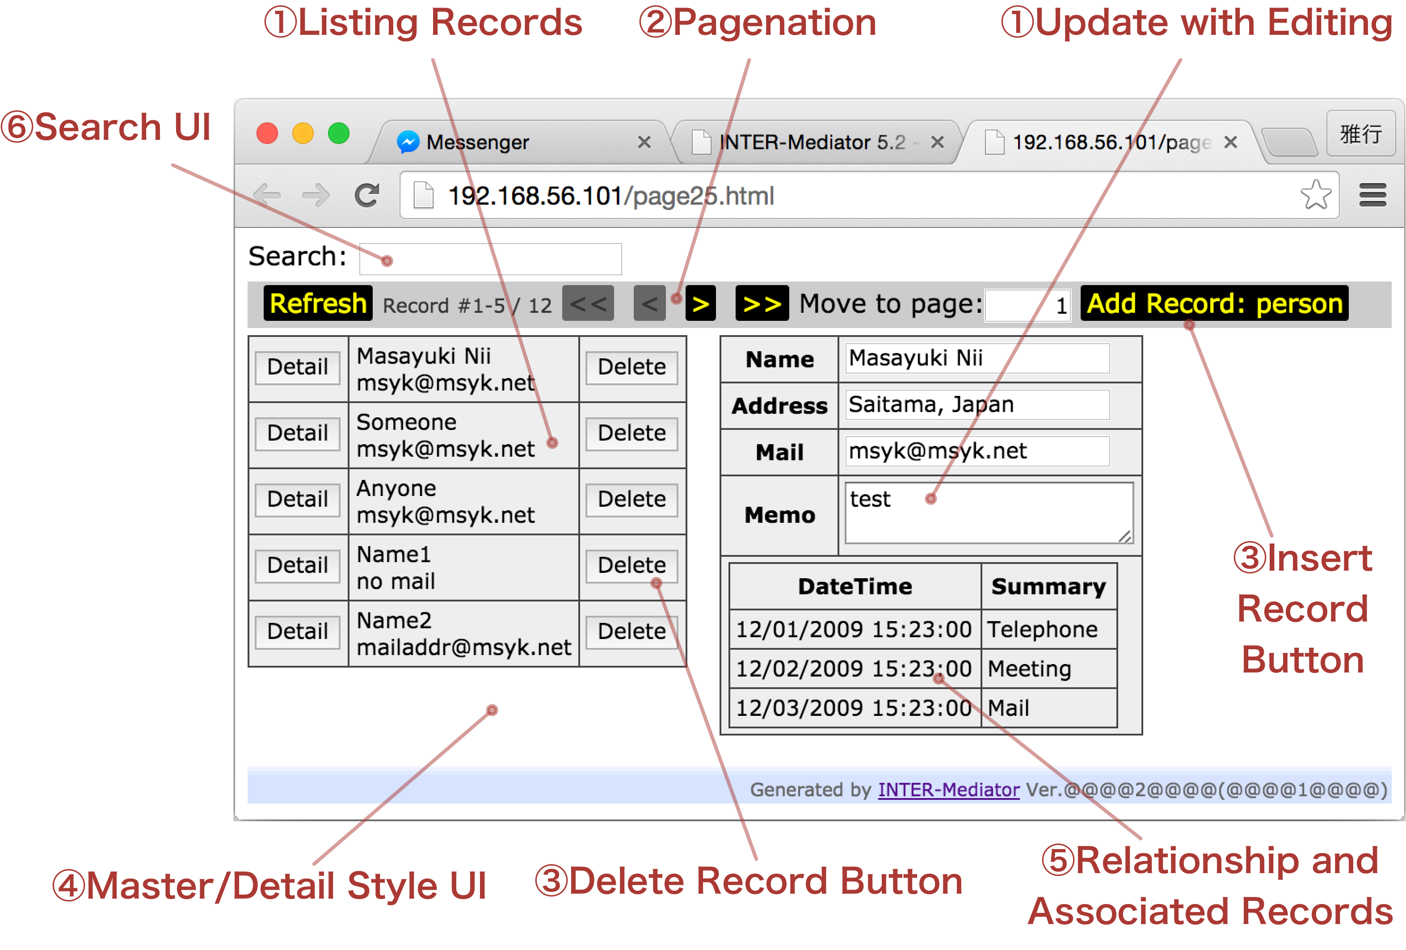Click the Telephone summary cell

point(1049,630)
